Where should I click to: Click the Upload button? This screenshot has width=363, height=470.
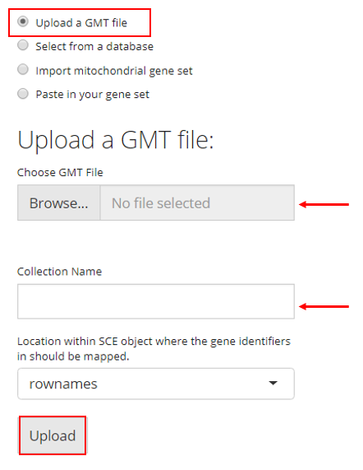(53, 435)
